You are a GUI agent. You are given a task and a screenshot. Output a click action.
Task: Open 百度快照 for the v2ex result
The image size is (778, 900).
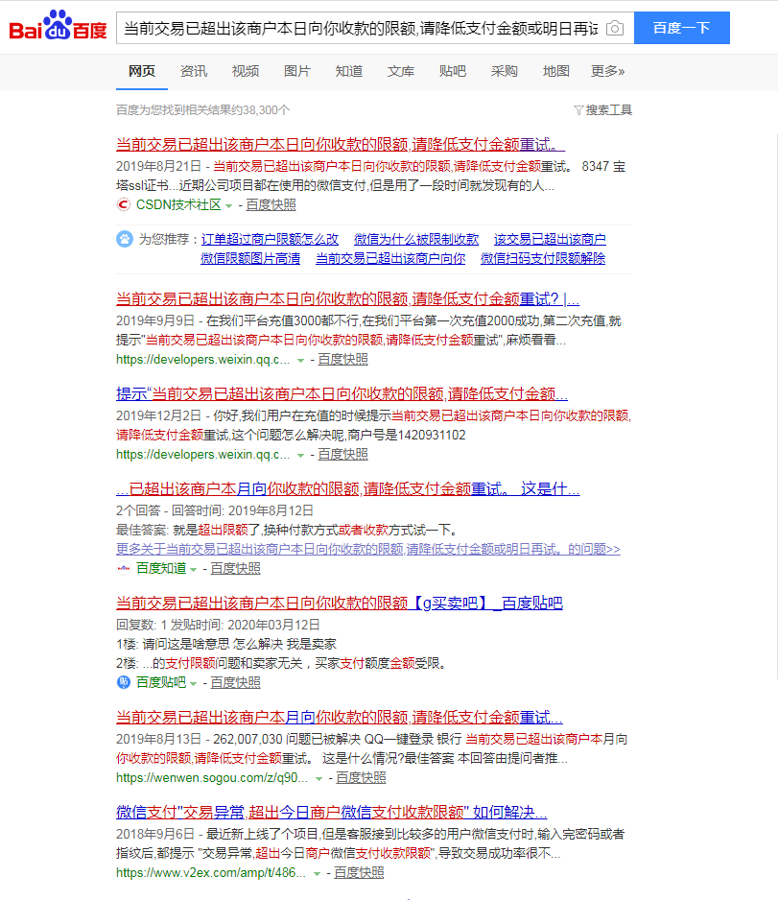[x=359, y=873]
